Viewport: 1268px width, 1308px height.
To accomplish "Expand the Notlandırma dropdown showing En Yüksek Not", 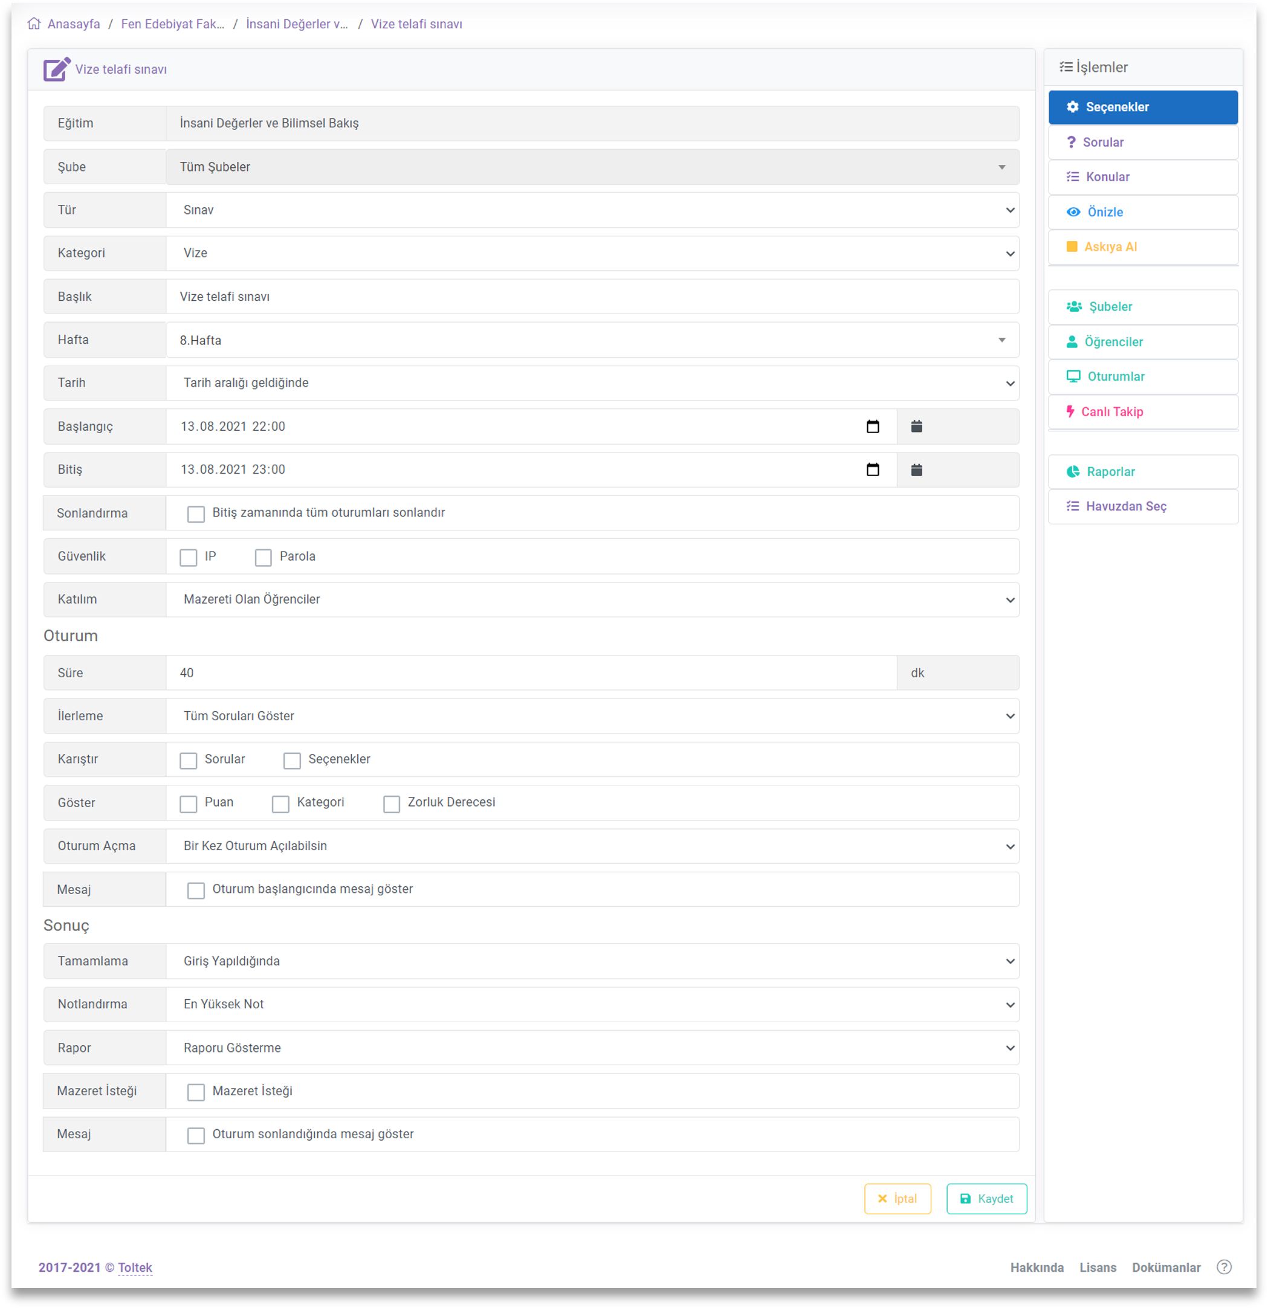I will (x=592, y=1004).
